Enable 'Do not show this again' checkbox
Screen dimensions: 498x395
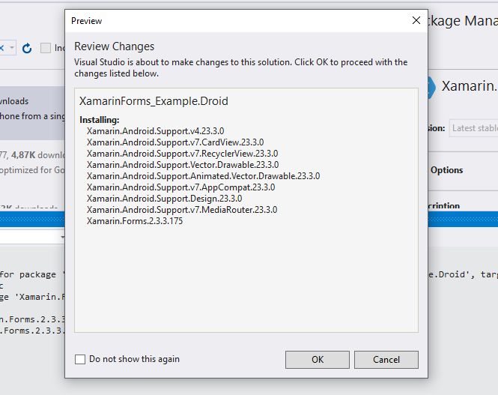80,360
